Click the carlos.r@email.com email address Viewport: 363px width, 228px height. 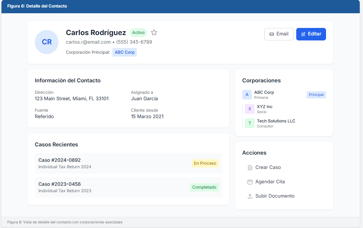coord(88,42)
